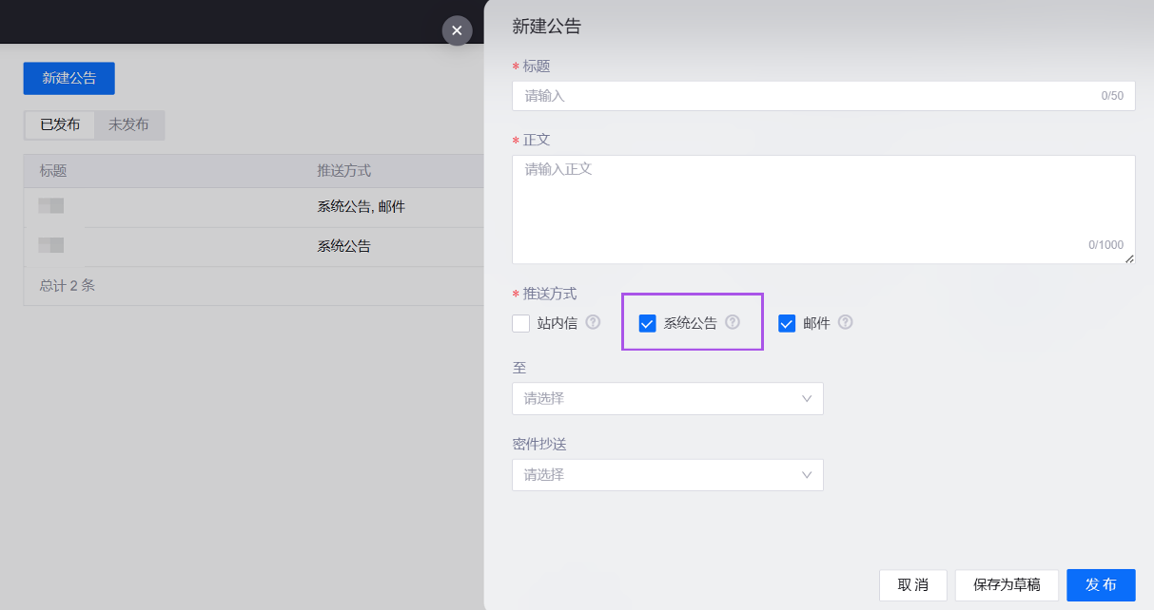Click the help icon next to 邮件 option

845,323
